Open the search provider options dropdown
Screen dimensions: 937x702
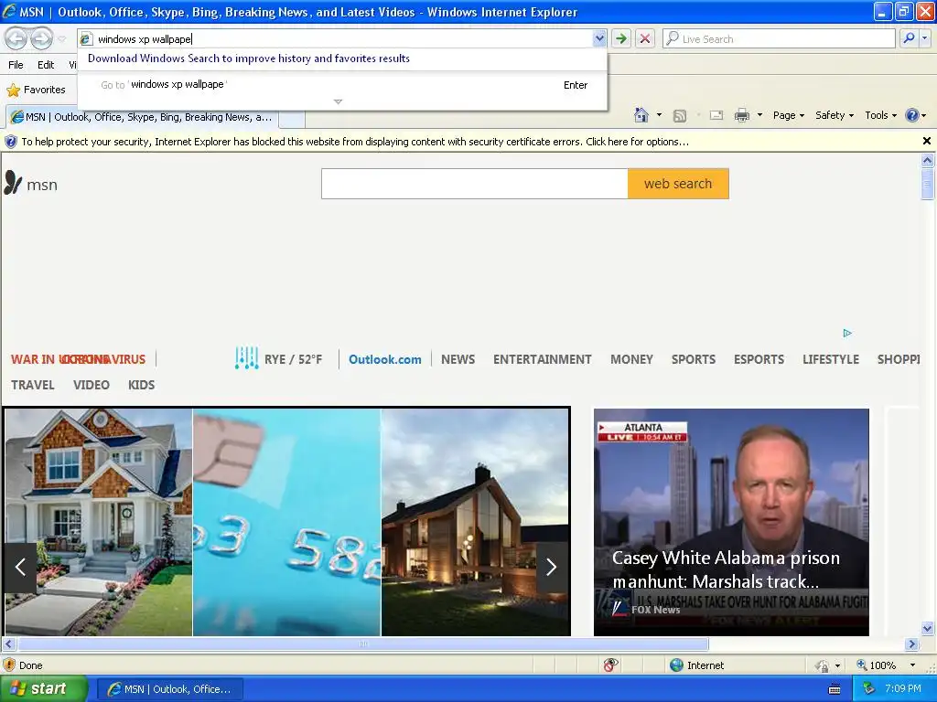click(925, 38)
